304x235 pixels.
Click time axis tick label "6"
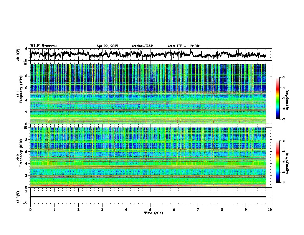coord(174,210)
